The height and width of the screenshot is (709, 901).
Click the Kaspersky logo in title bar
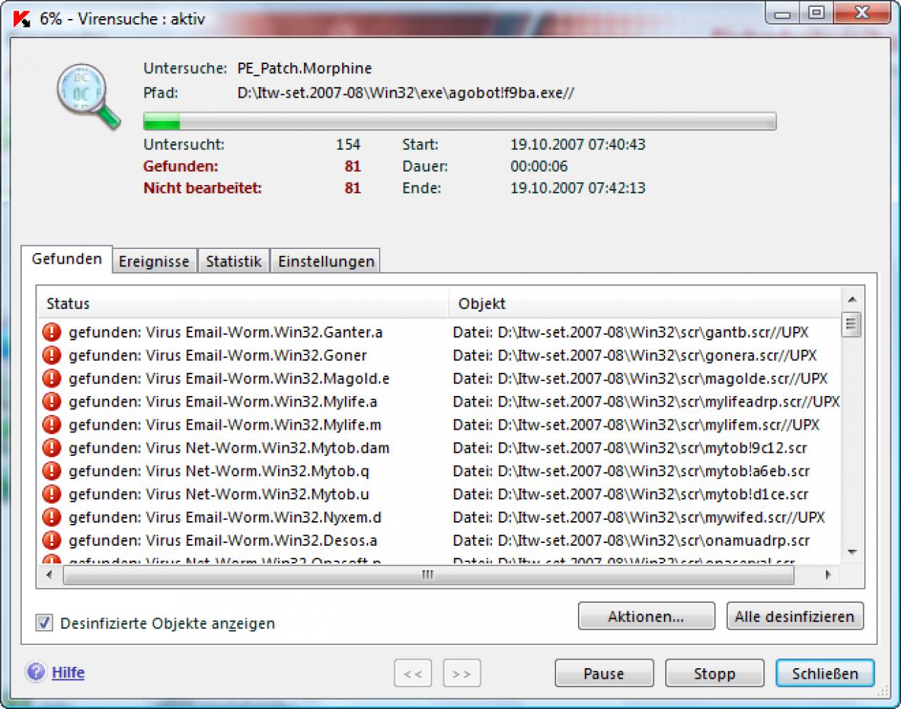(22, 18)
